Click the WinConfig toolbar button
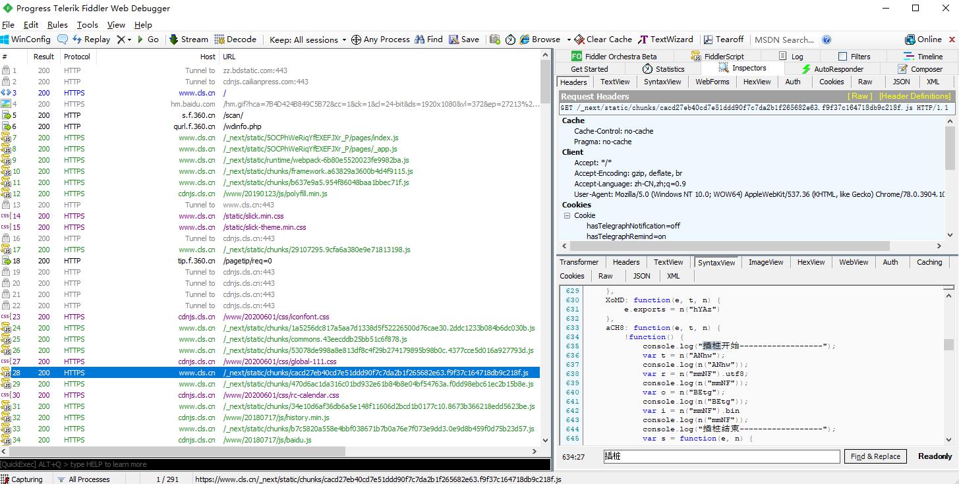Image resolution: width=959 pixels, height=484 pixels. tap(26, 40)
